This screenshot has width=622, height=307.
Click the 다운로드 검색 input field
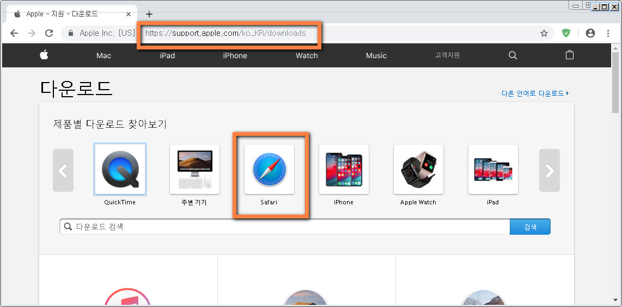pyautogui.click(x=285, y=227)
